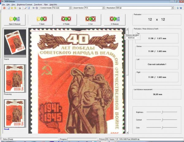
Task: Adjust the Contrast slider handle
Action: 162,120
